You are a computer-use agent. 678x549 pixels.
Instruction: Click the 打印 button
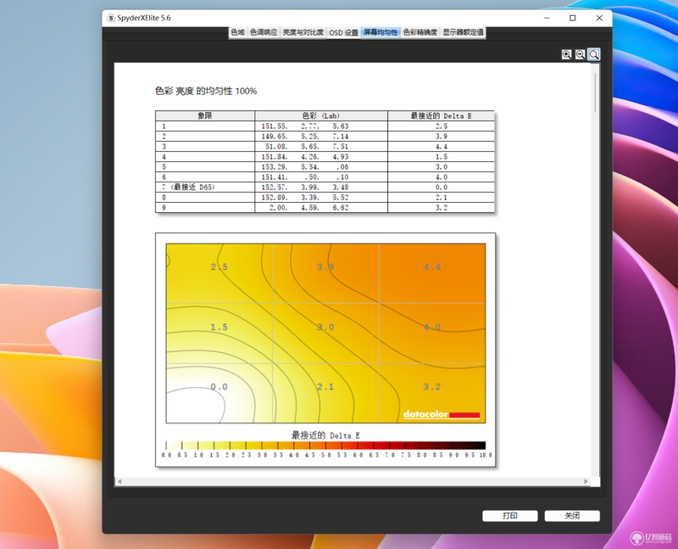[510, 516]
